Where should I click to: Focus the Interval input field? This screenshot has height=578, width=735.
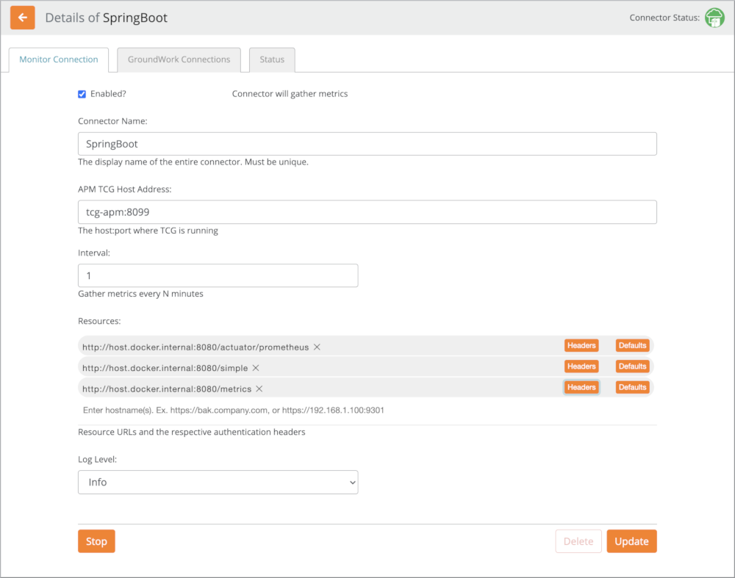point(218,275)
